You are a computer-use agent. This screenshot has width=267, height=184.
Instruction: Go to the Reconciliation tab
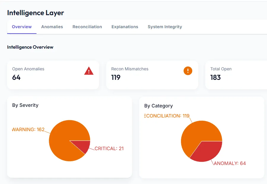(87, 27)
